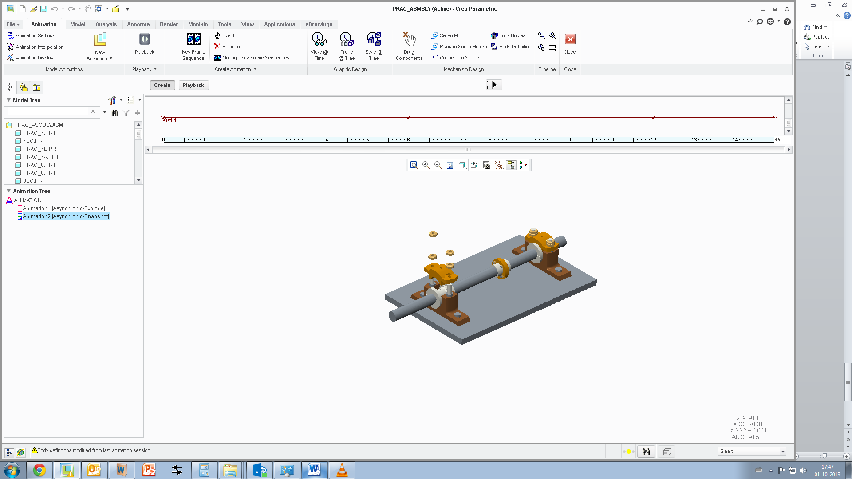The width and height of the screenshot is (852, 479).
Task: Open the Key Frame Sequence tool
Action: (x=193, y=46)
